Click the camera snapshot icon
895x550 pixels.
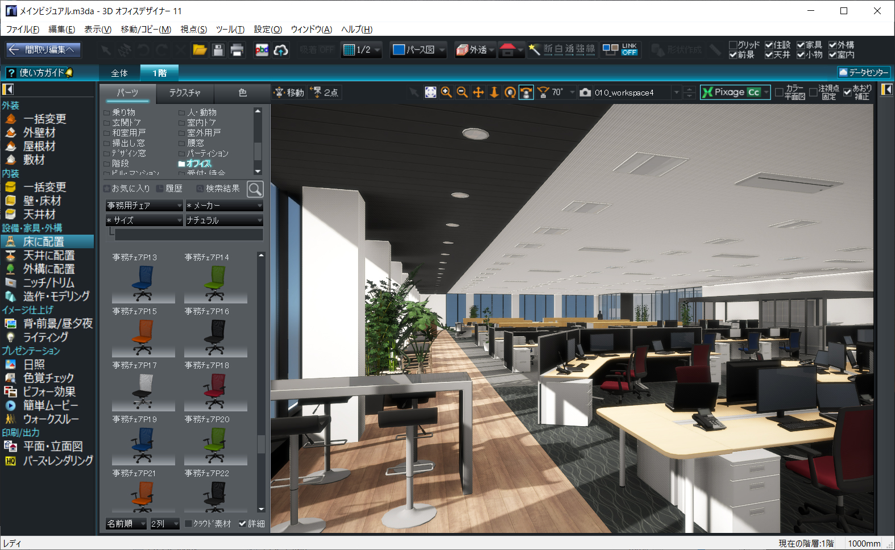click(585, 93)
